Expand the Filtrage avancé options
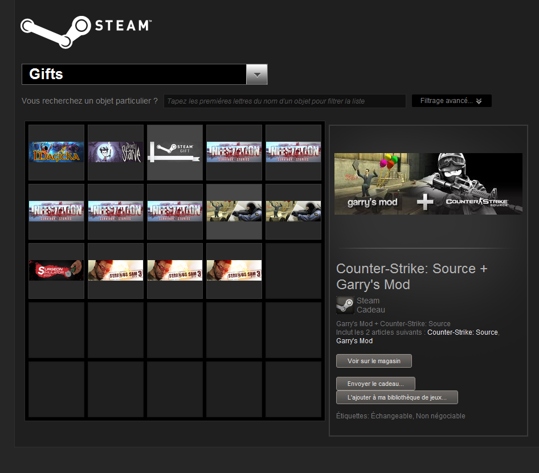The width and height of the screenshot is (539, 473). pos(451,101)
